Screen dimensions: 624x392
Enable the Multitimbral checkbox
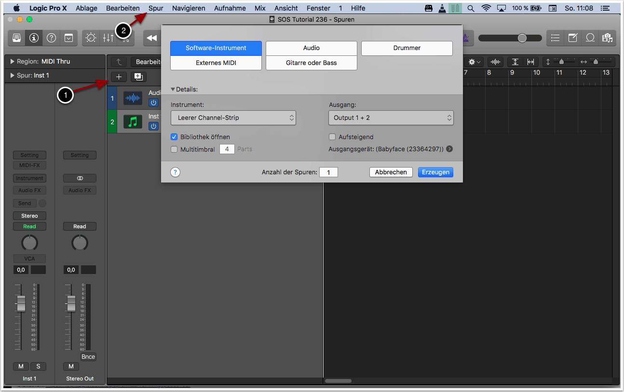(x=175, y=149)
